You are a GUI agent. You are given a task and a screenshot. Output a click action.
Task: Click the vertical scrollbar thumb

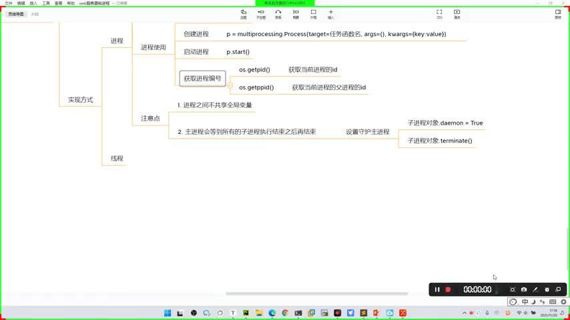pyautogui.click(x=567, y=249)
